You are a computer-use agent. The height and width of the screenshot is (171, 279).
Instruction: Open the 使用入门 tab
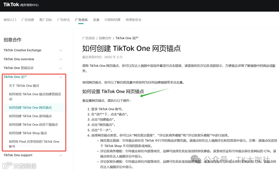click(10, 20)
